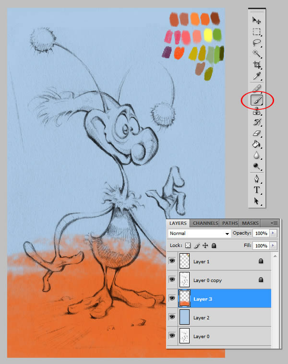This screenshot has width=288, height=364.
Task: Select the Crop tool
Action: pyautogui.click(x=257, y=65)
